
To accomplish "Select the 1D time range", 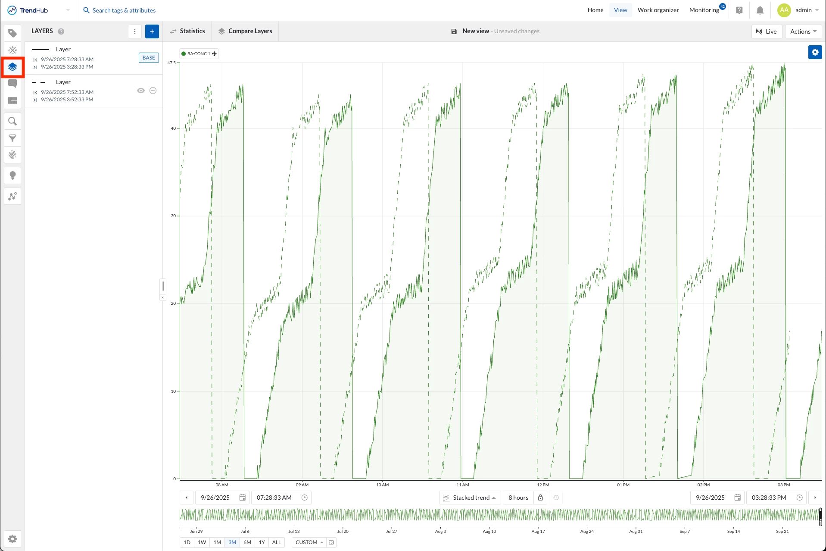I will point(187,542).
